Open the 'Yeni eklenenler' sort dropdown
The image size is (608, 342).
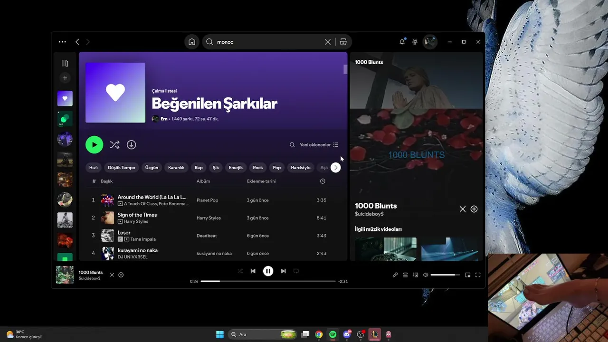point(319,145)
